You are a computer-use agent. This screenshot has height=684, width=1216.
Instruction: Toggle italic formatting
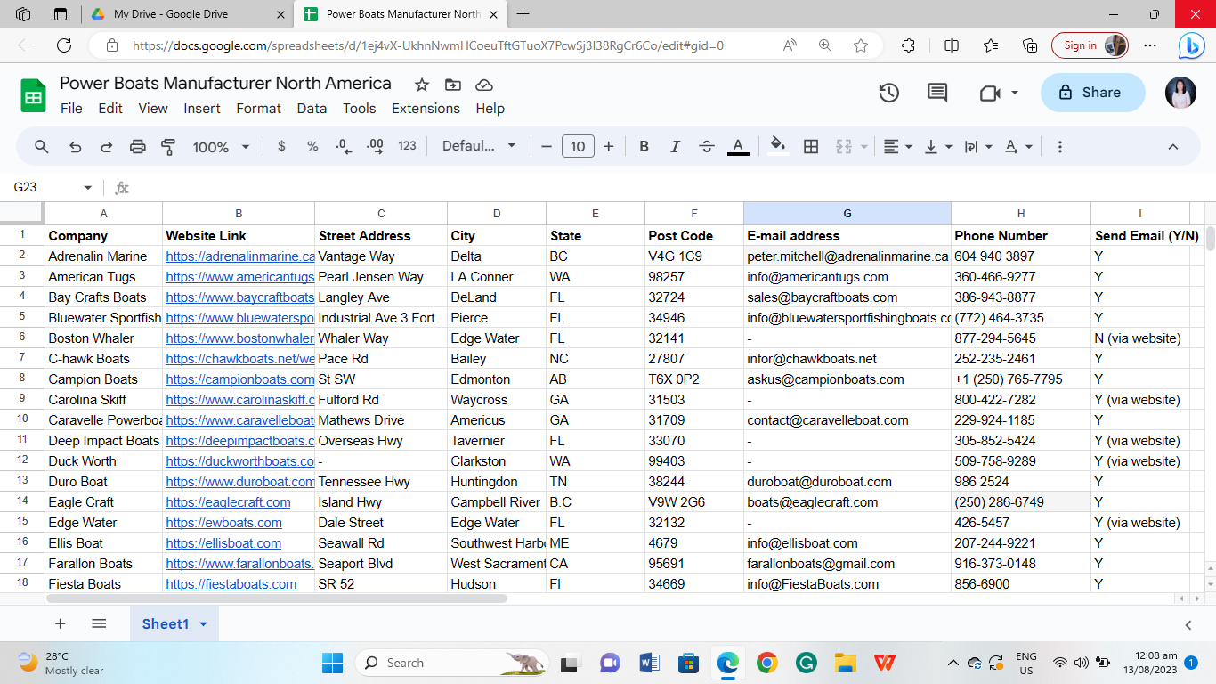point(675,147)
